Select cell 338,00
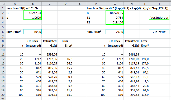 132,90
